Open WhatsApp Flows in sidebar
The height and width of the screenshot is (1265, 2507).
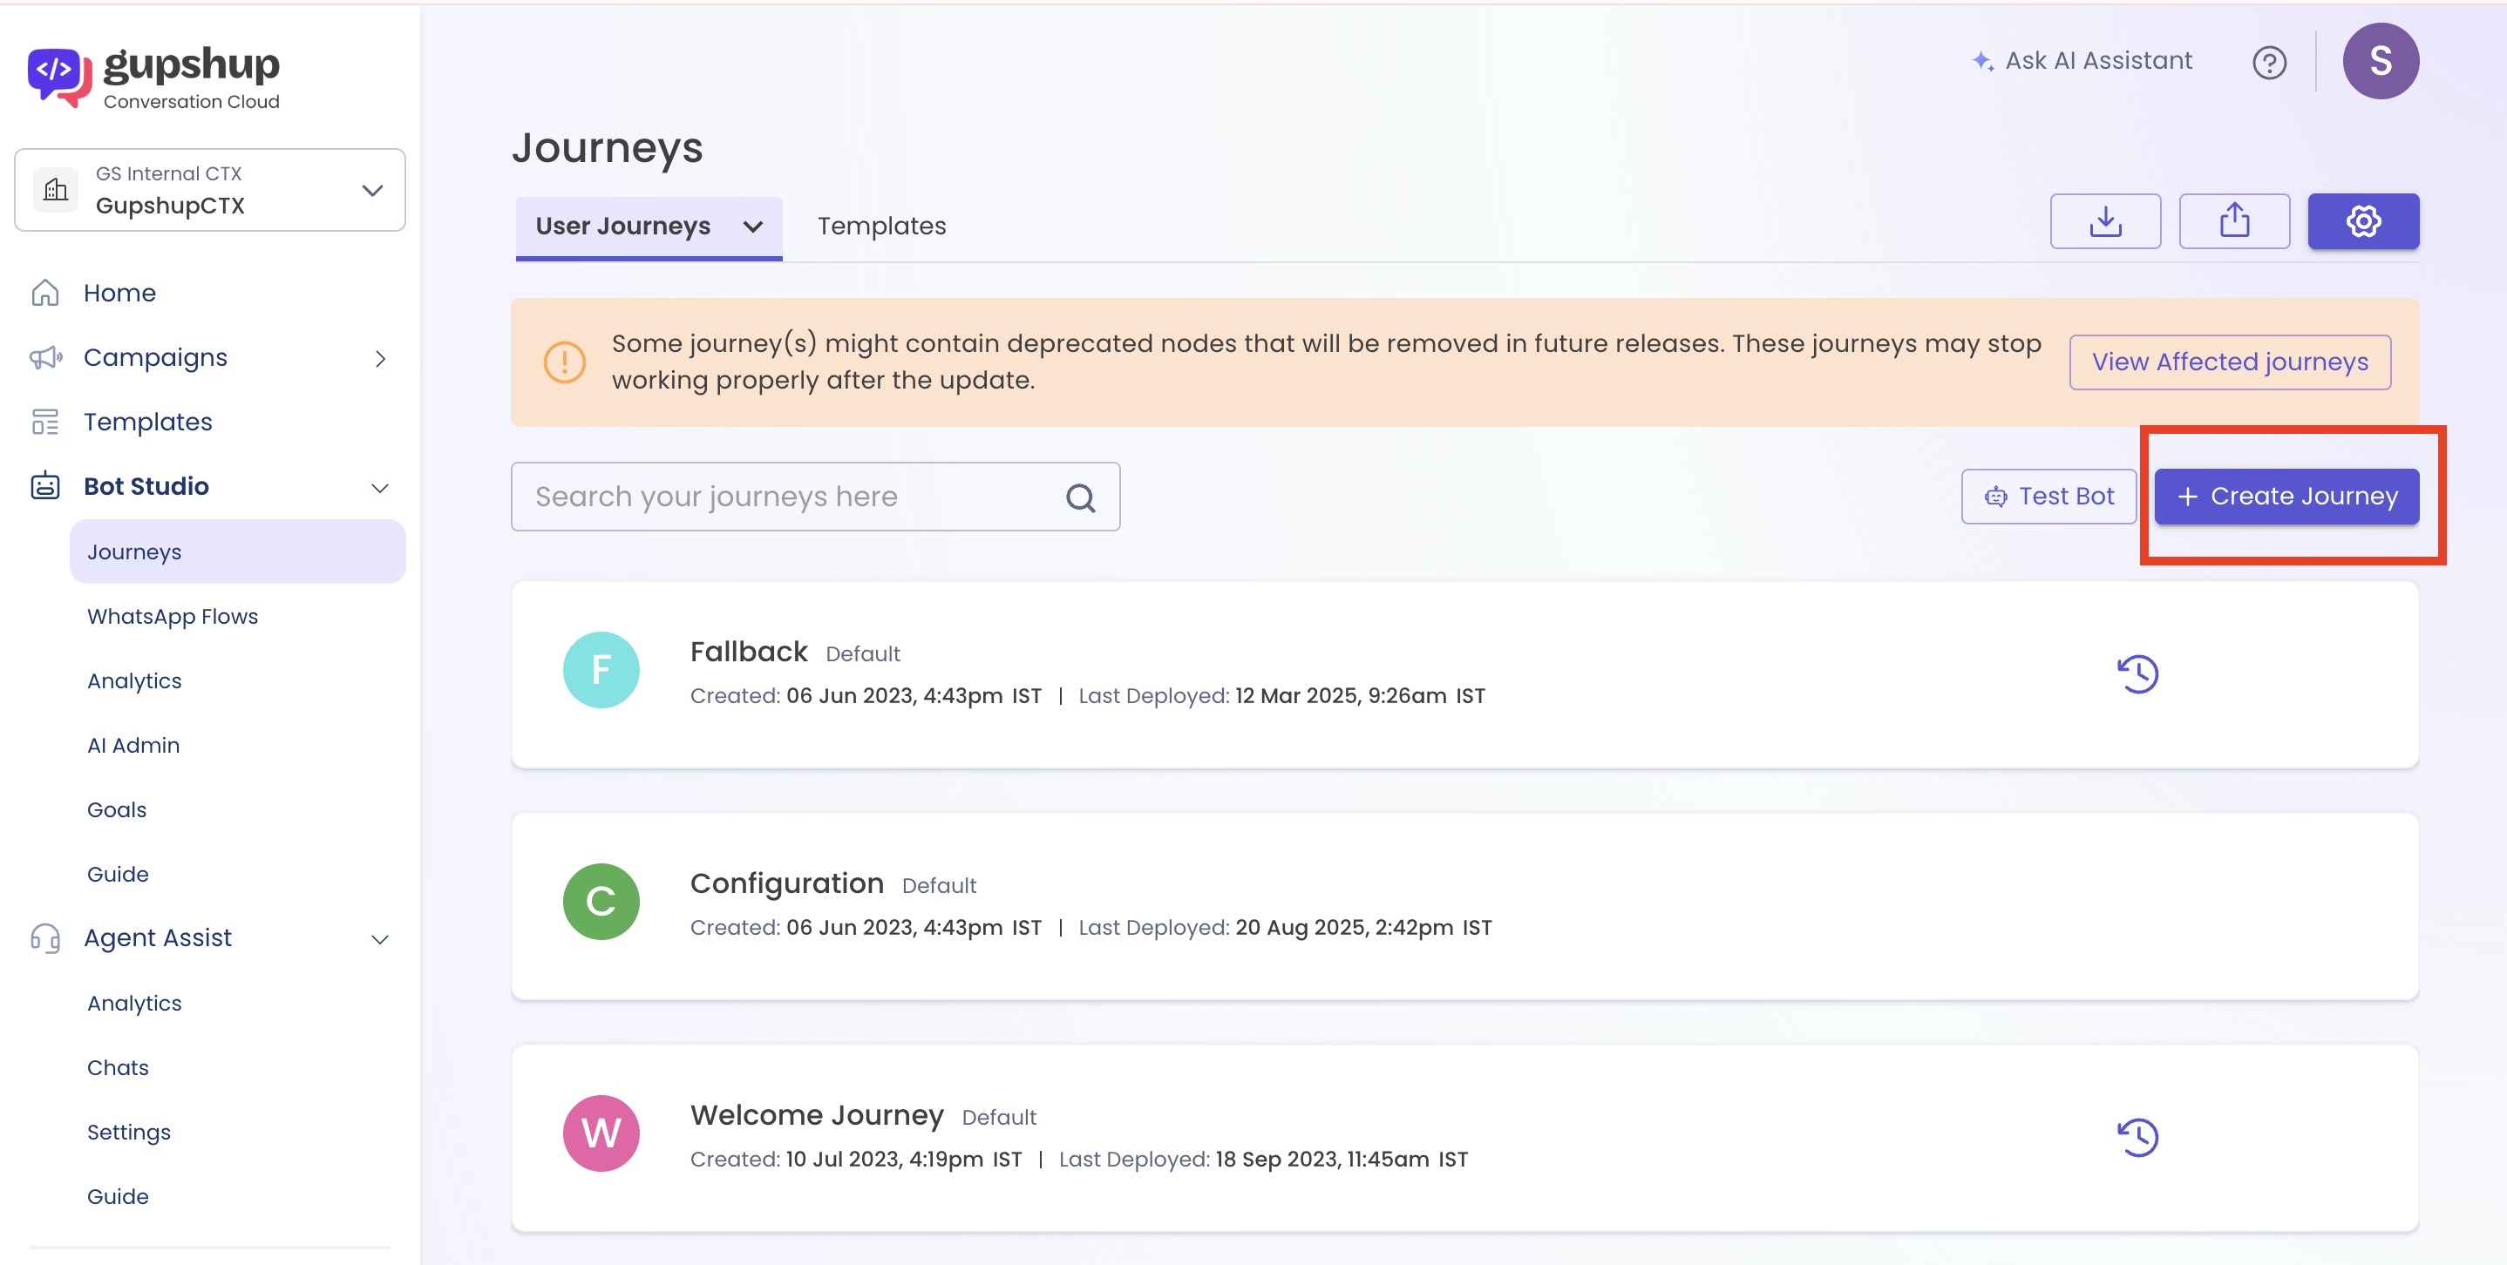173,617
